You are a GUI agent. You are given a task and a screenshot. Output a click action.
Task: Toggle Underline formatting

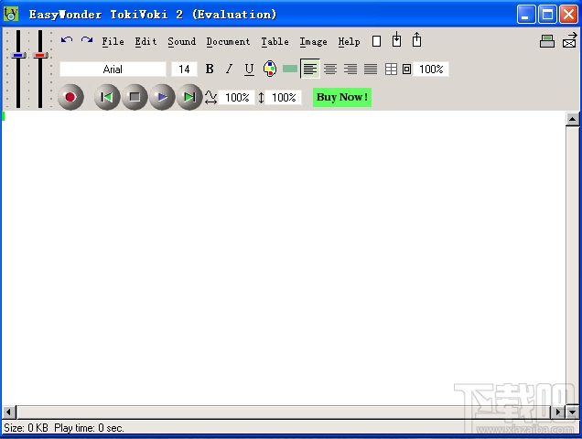coord(250,70)
